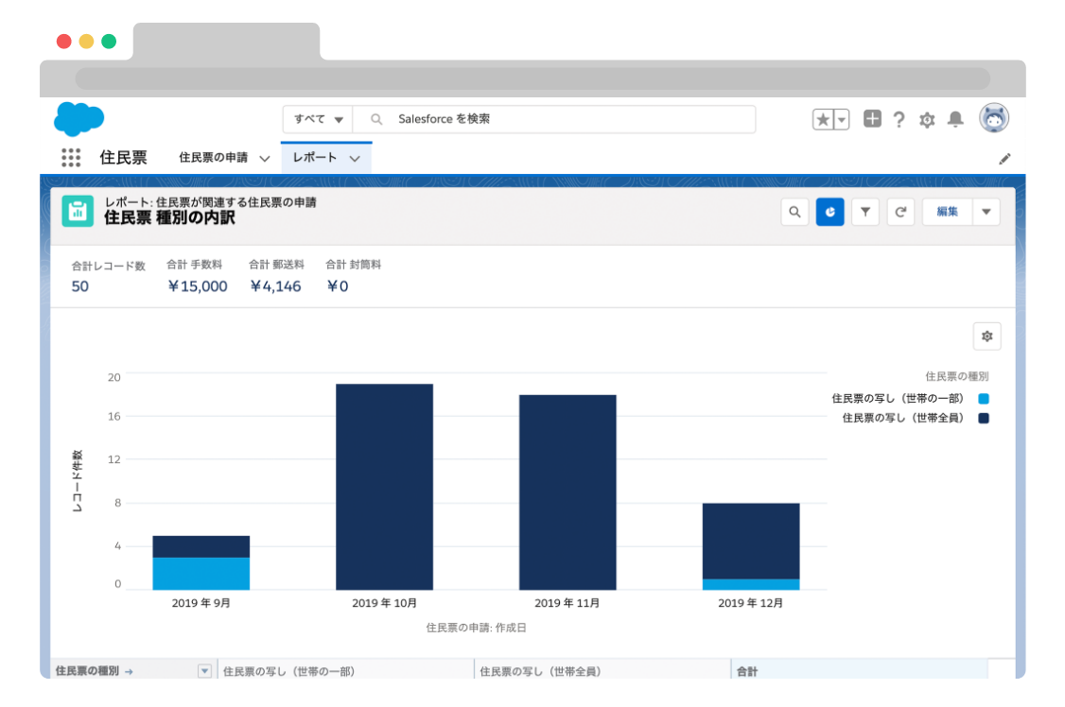Open the 住民票の種別 column header dropdown
This screenshot has height=707, width=1065.
pyautogui.click(x=203, y=670)
